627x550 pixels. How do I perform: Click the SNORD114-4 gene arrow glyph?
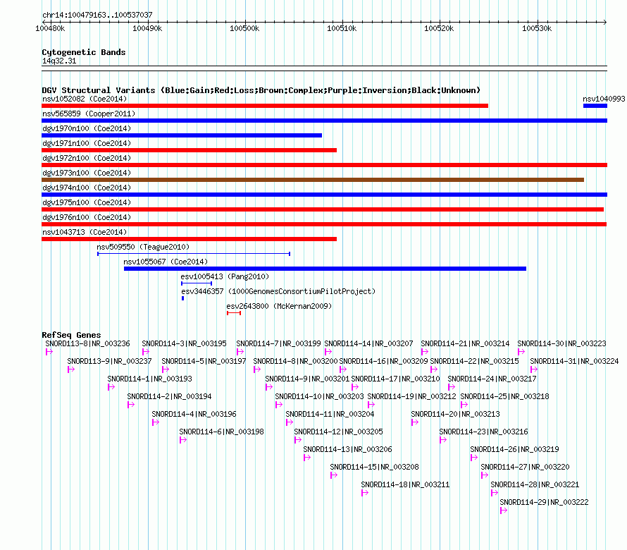(156, 422)
